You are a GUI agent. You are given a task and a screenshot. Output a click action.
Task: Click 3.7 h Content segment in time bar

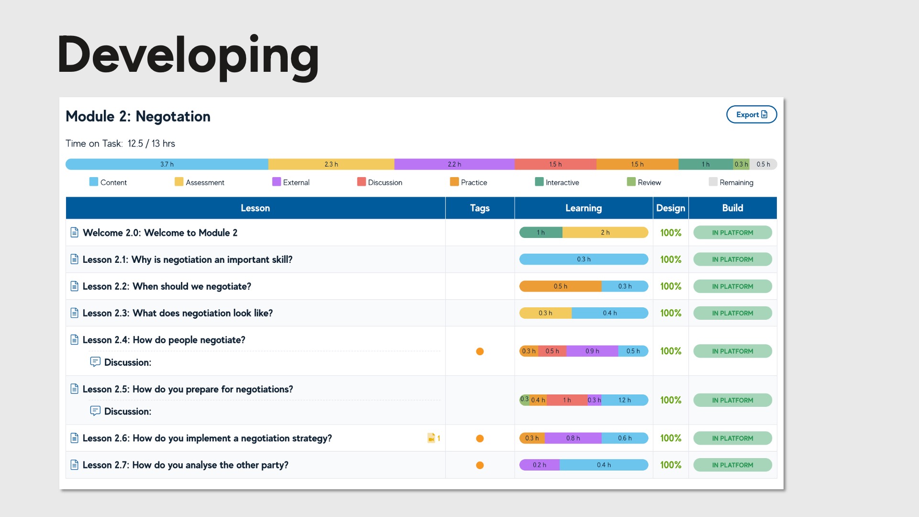coord(167,164)
